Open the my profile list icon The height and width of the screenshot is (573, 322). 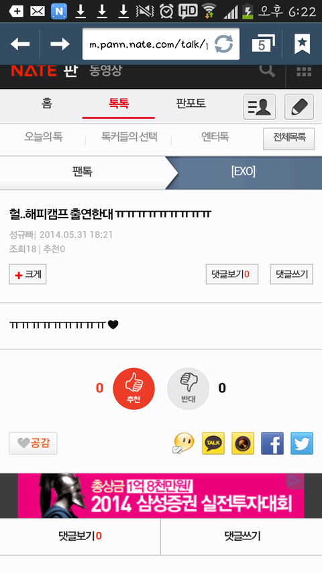click(x=260, y=107)
